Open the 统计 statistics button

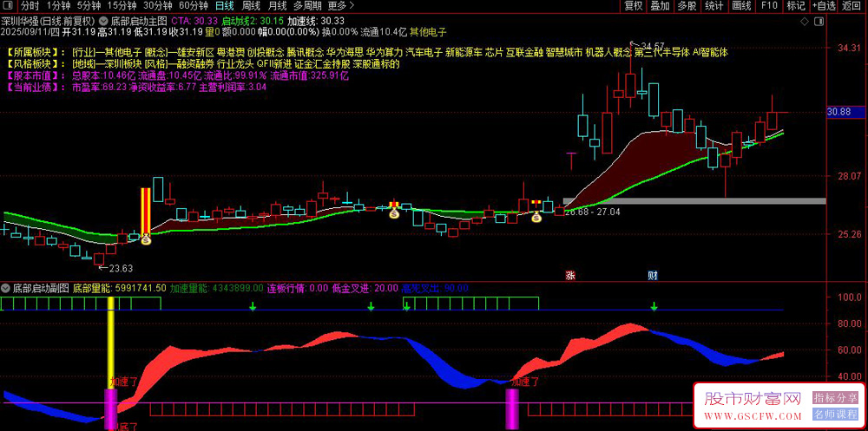pyautogui.click(x=714, y=6)
